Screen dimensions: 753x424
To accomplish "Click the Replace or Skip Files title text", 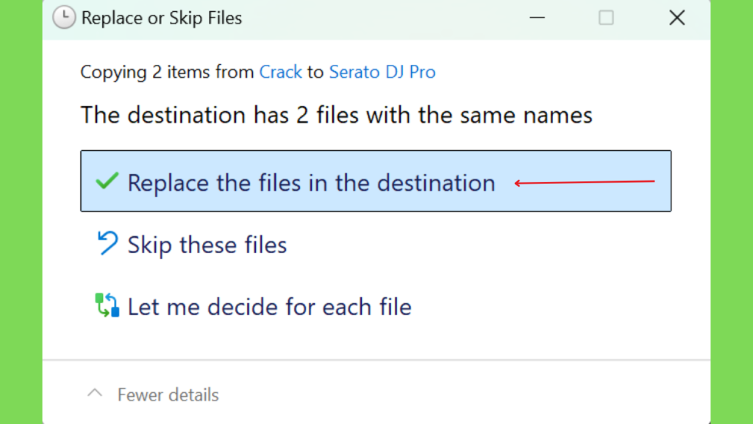I will [162, 18].
